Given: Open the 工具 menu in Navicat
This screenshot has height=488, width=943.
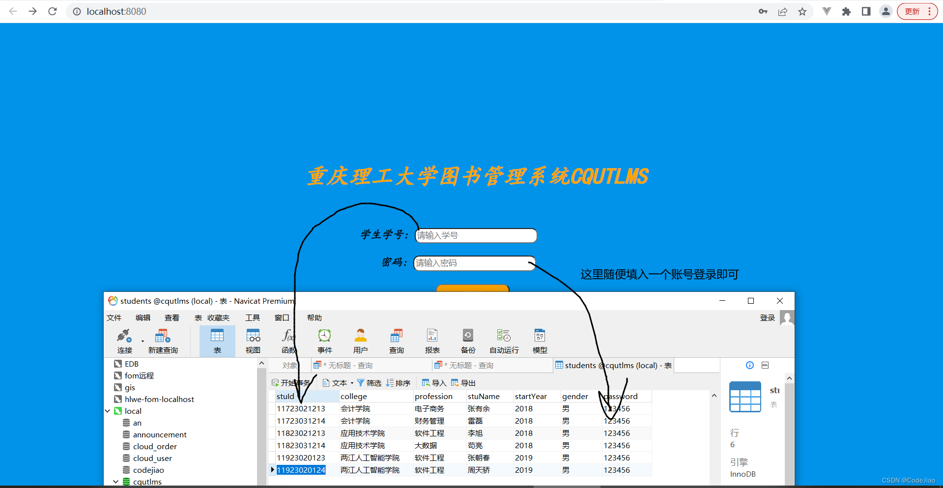Looking at the screenshot, I should (253, 317).
